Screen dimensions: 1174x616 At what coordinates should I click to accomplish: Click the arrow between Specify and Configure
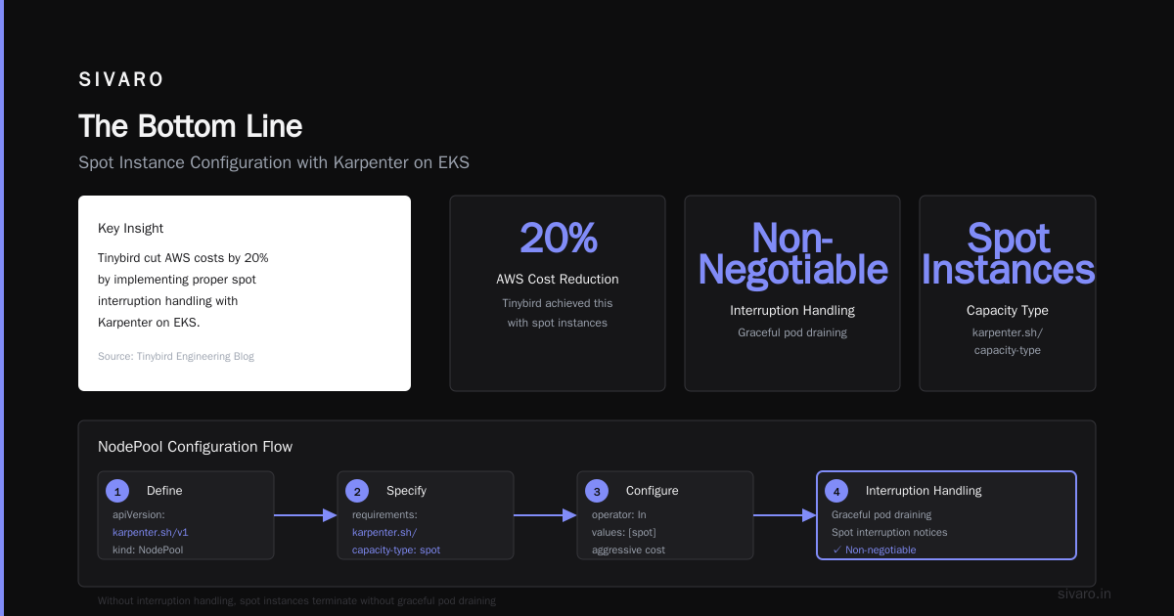[545, 515]
